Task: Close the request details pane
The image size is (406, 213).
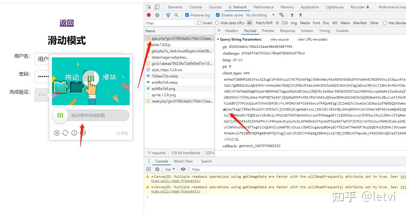Action: [219, 30]
